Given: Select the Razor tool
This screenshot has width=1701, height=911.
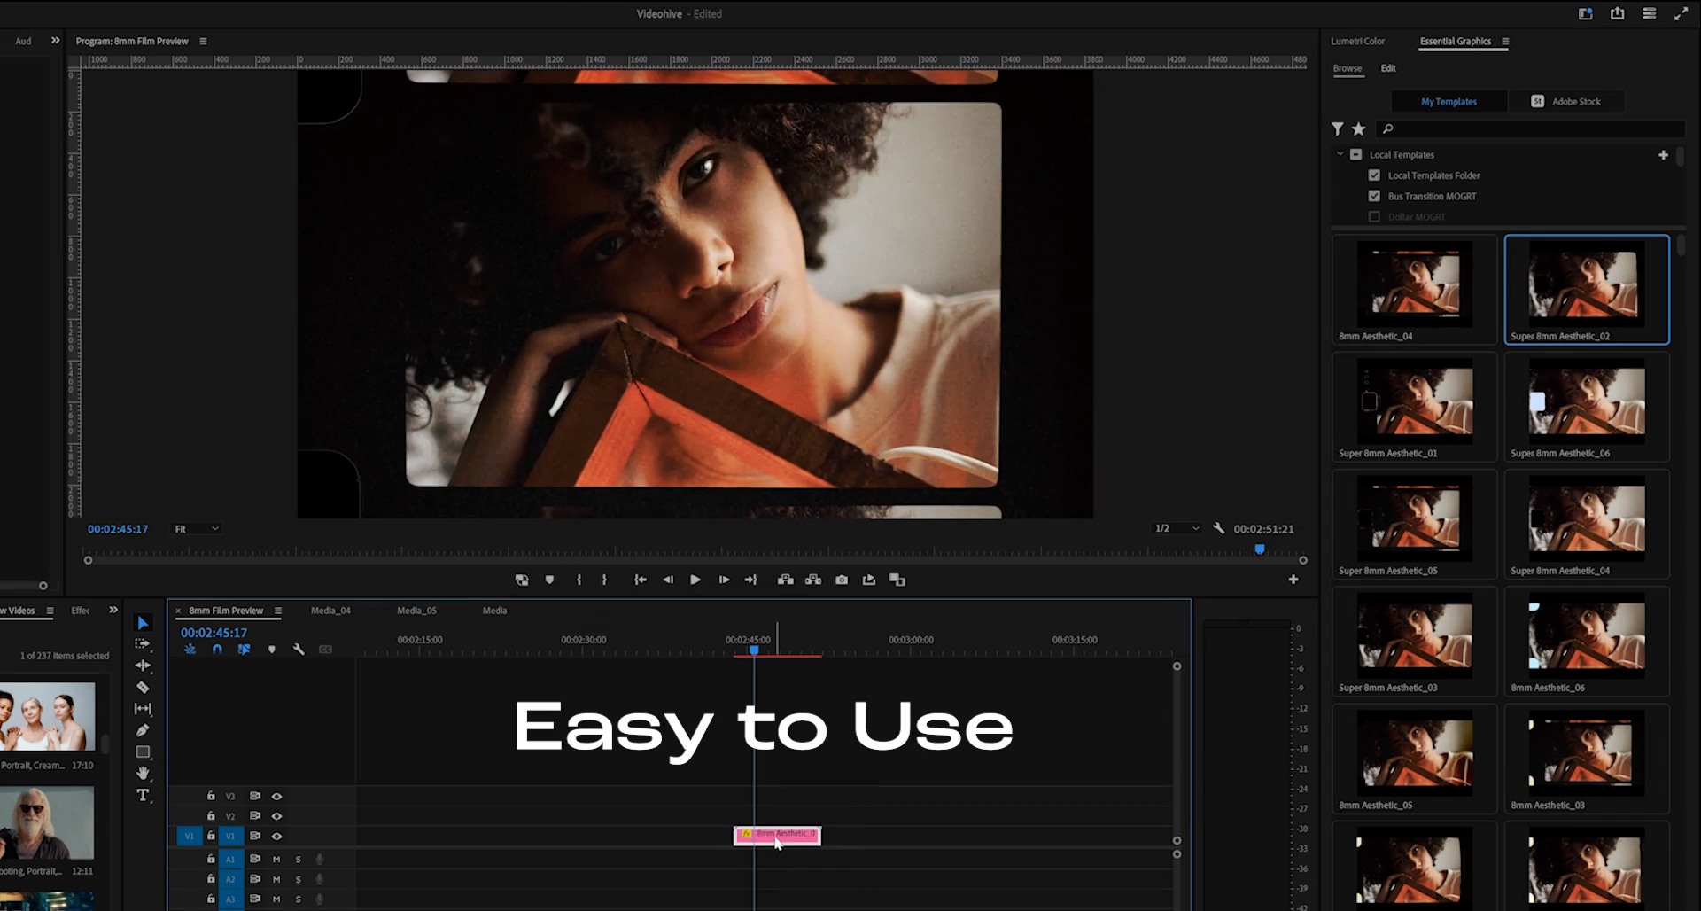Looking at the screenshot, I should [143, 687].
